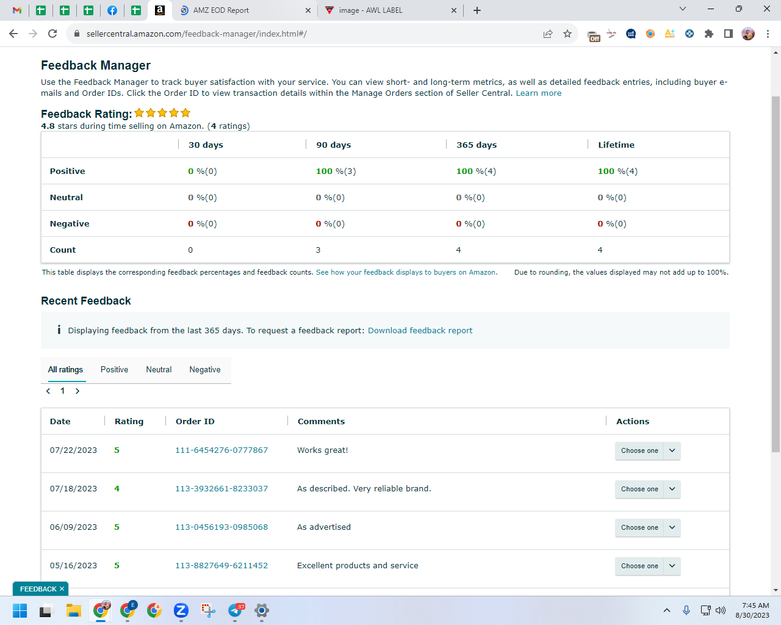Image resolution: width=781 pixels, height=625 pixels.
Task: Show hidden system tray icons
Action: tap(667, 610)
